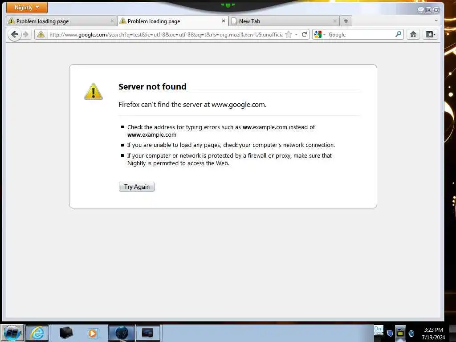This screenshot has width=456, height=342.
Task: Go to the home page
Action: pyautogui.click(x=413, y=35)
